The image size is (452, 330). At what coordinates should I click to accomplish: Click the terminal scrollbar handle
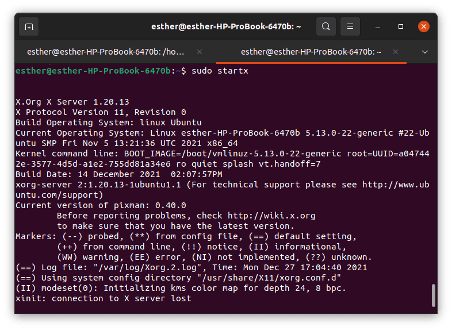pos(433,295)
